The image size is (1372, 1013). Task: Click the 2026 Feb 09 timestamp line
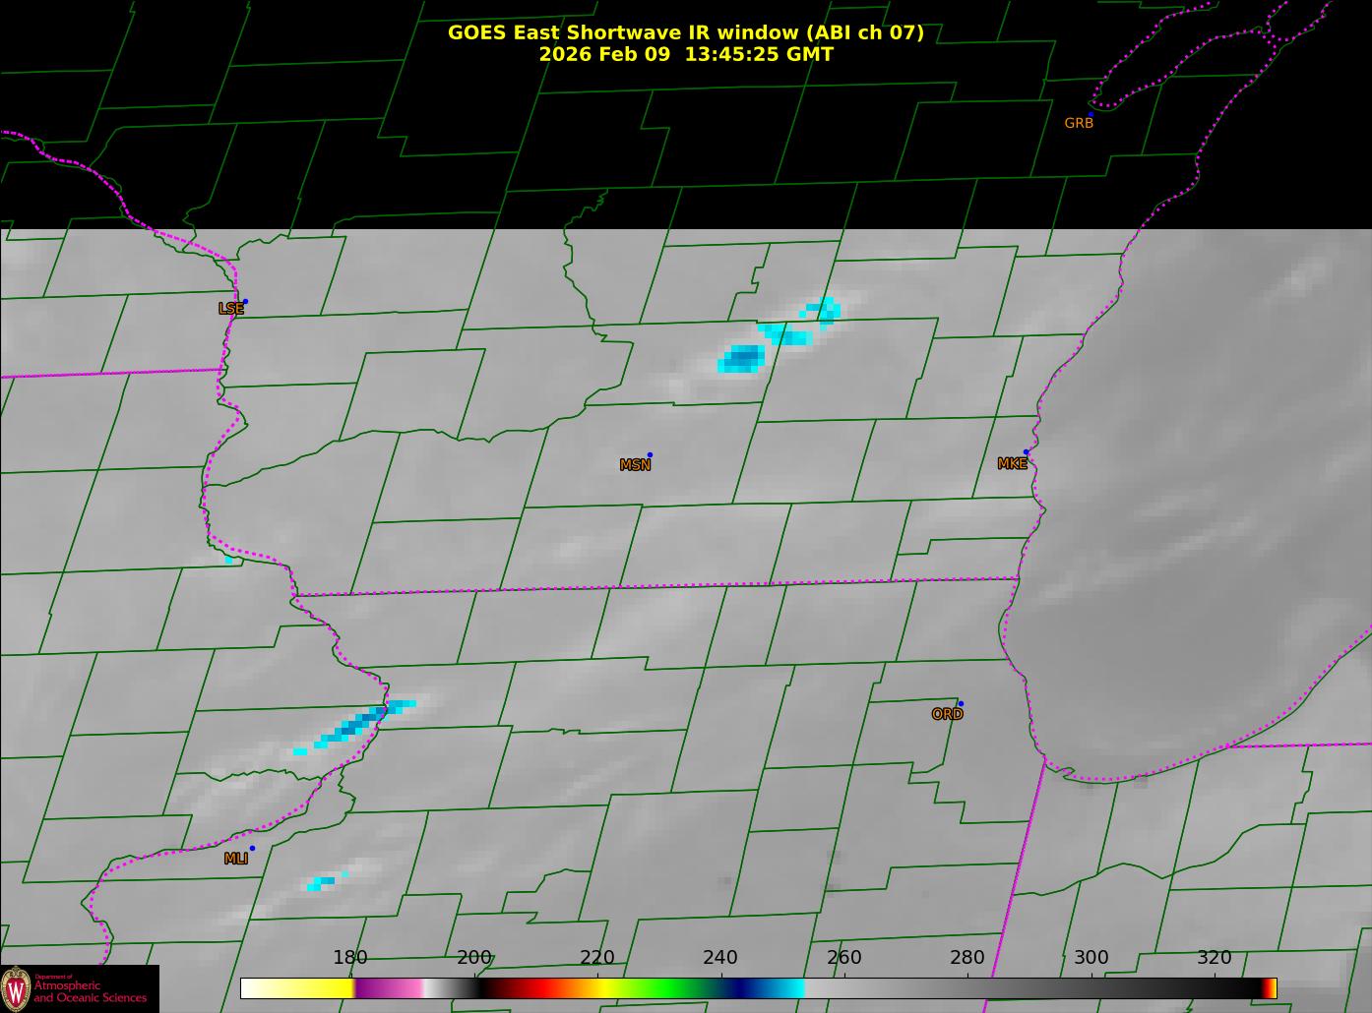pos(685,55)
